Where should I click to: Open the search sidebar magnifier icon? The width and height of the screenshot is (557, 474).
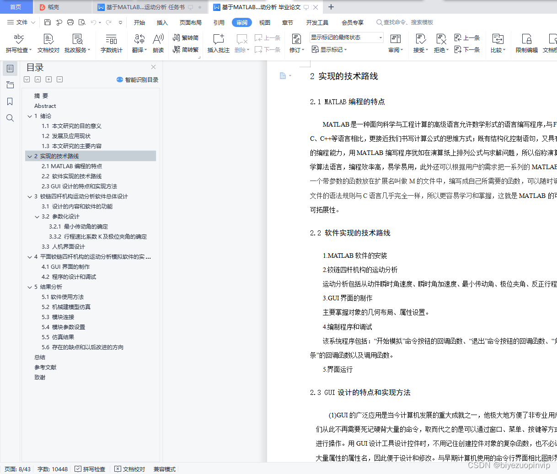(x=10, y=118)
